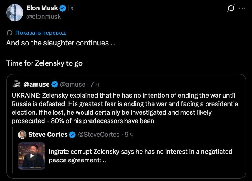
Task: Click @amuse's verified badge
Action: [54, 84]
